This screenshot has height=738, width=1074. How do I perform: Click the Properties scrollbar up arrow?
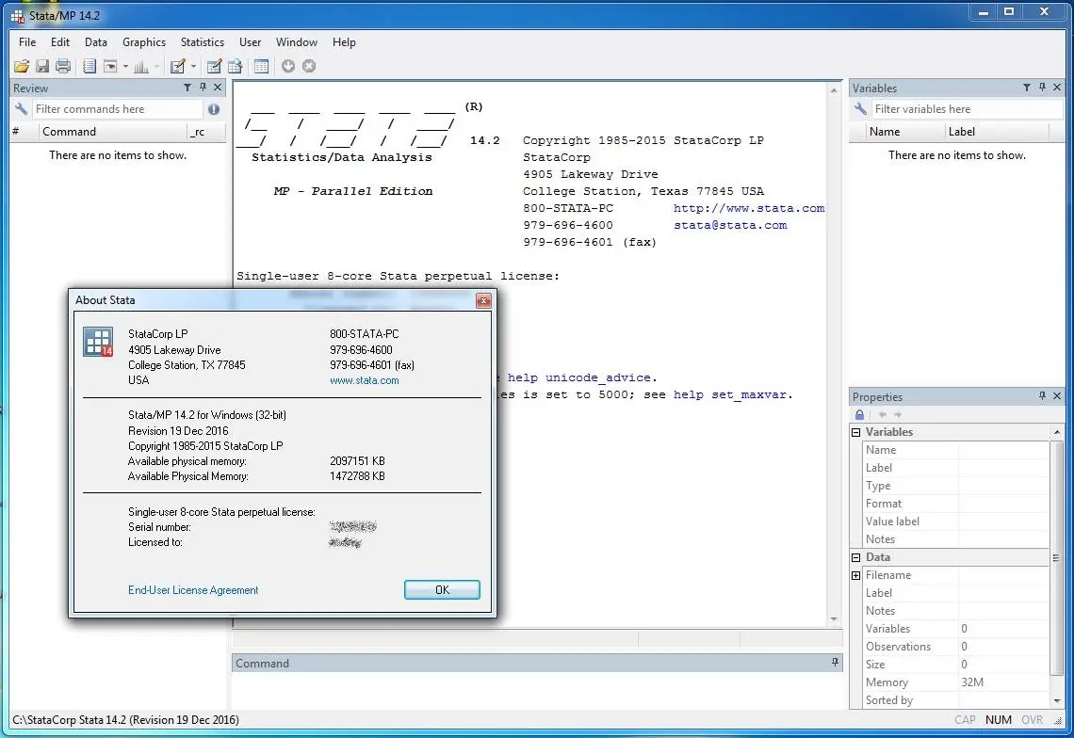pos(1057,432)
